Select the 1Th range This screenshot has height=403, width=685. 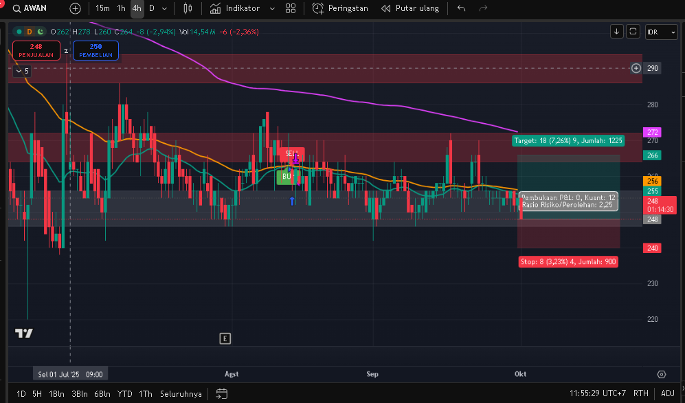[146, 394]
